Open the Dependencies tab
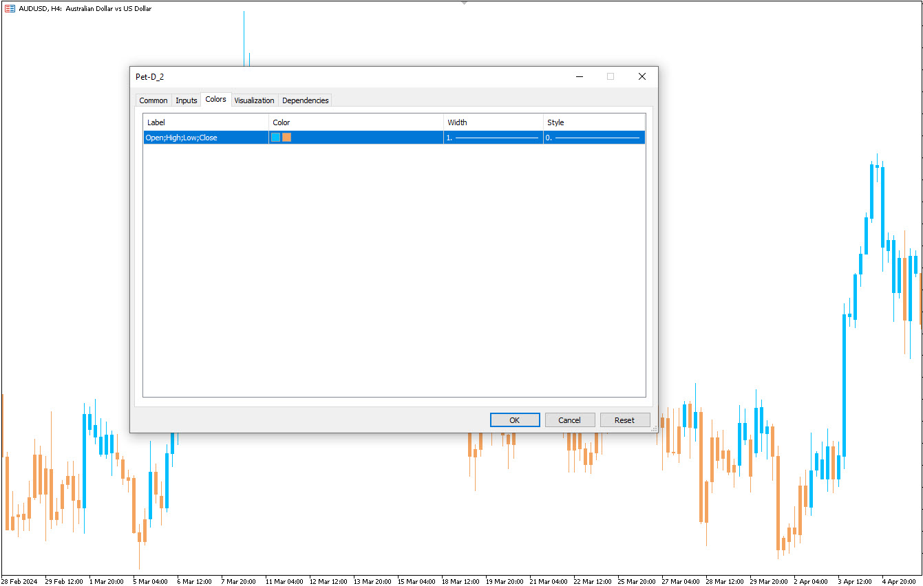The height and width of the screenshot is (586, 923). 305,100
